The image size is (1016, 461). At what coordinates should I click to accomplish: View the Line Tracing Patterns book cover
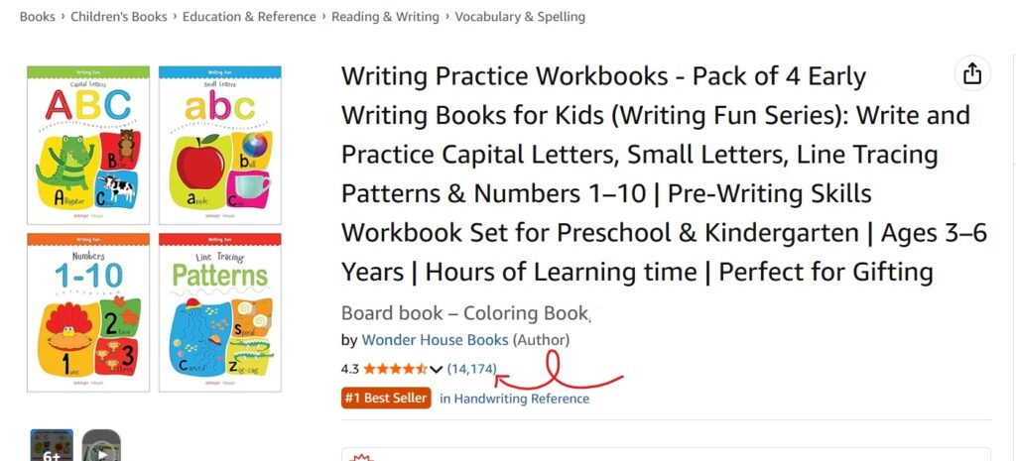coord(220,312)
